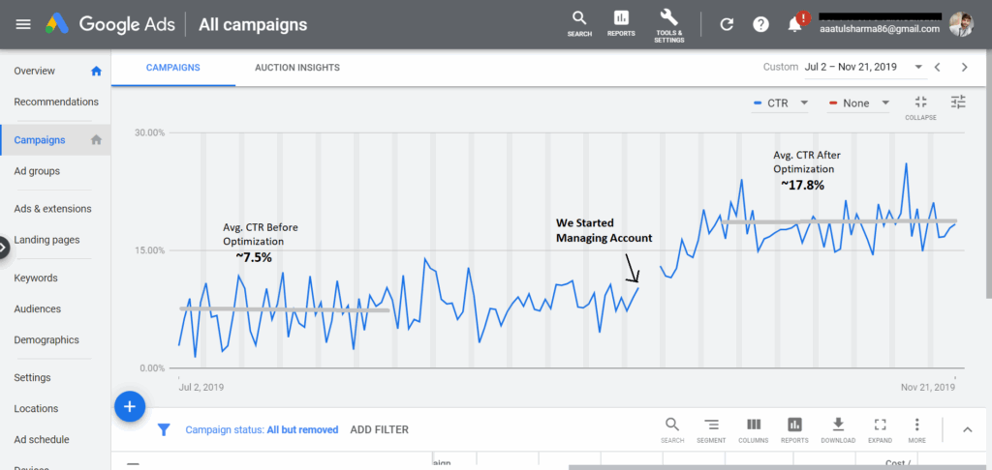Open the CTR metric dropdown
The width and height of the screenshot is (992, 470).
781,103
